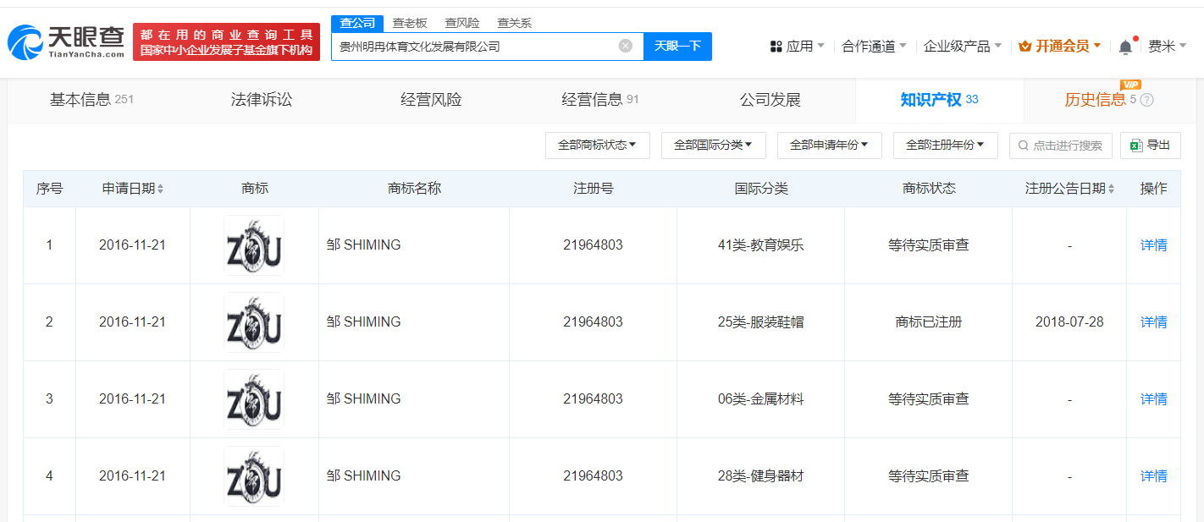Click the Excel export icon
The height and width of the screenshot is (522, 1204).
pyautogui.click(x=1137, y=146)
